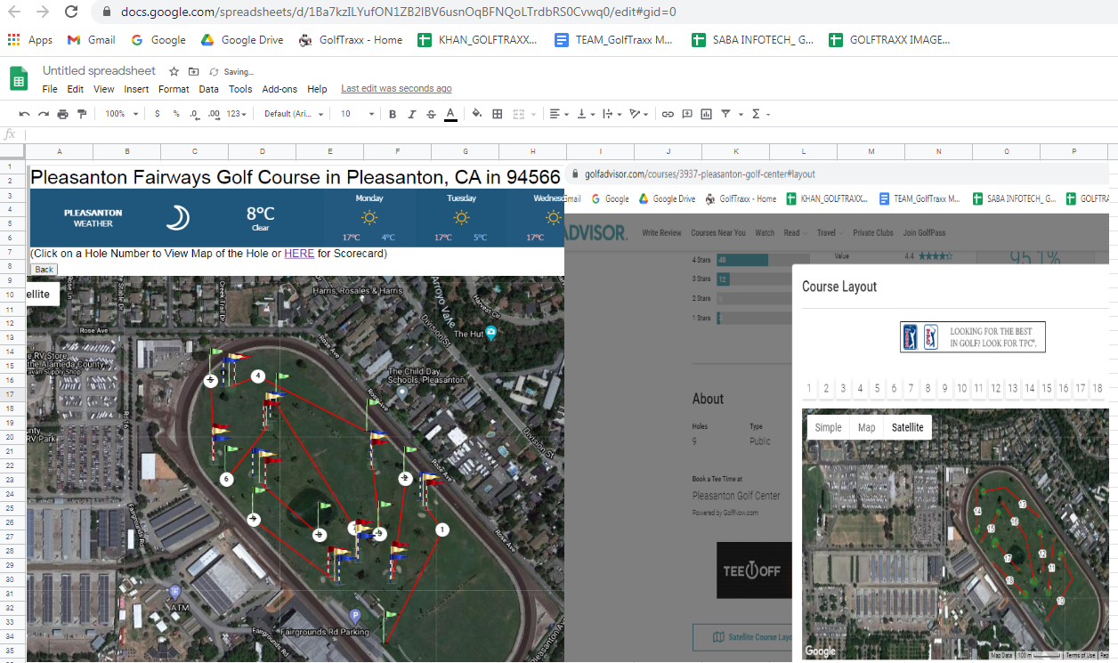Open the Format menu
1118x663 pixels.
click(x=174, y=89)
